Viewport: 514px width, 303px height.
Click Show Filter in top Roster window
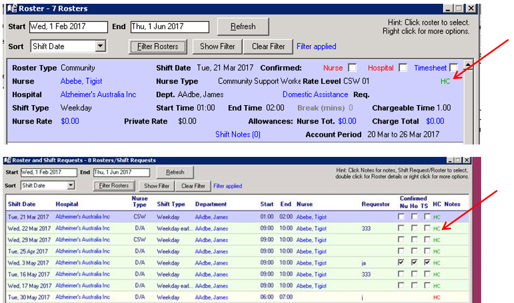tap(217, 46)
